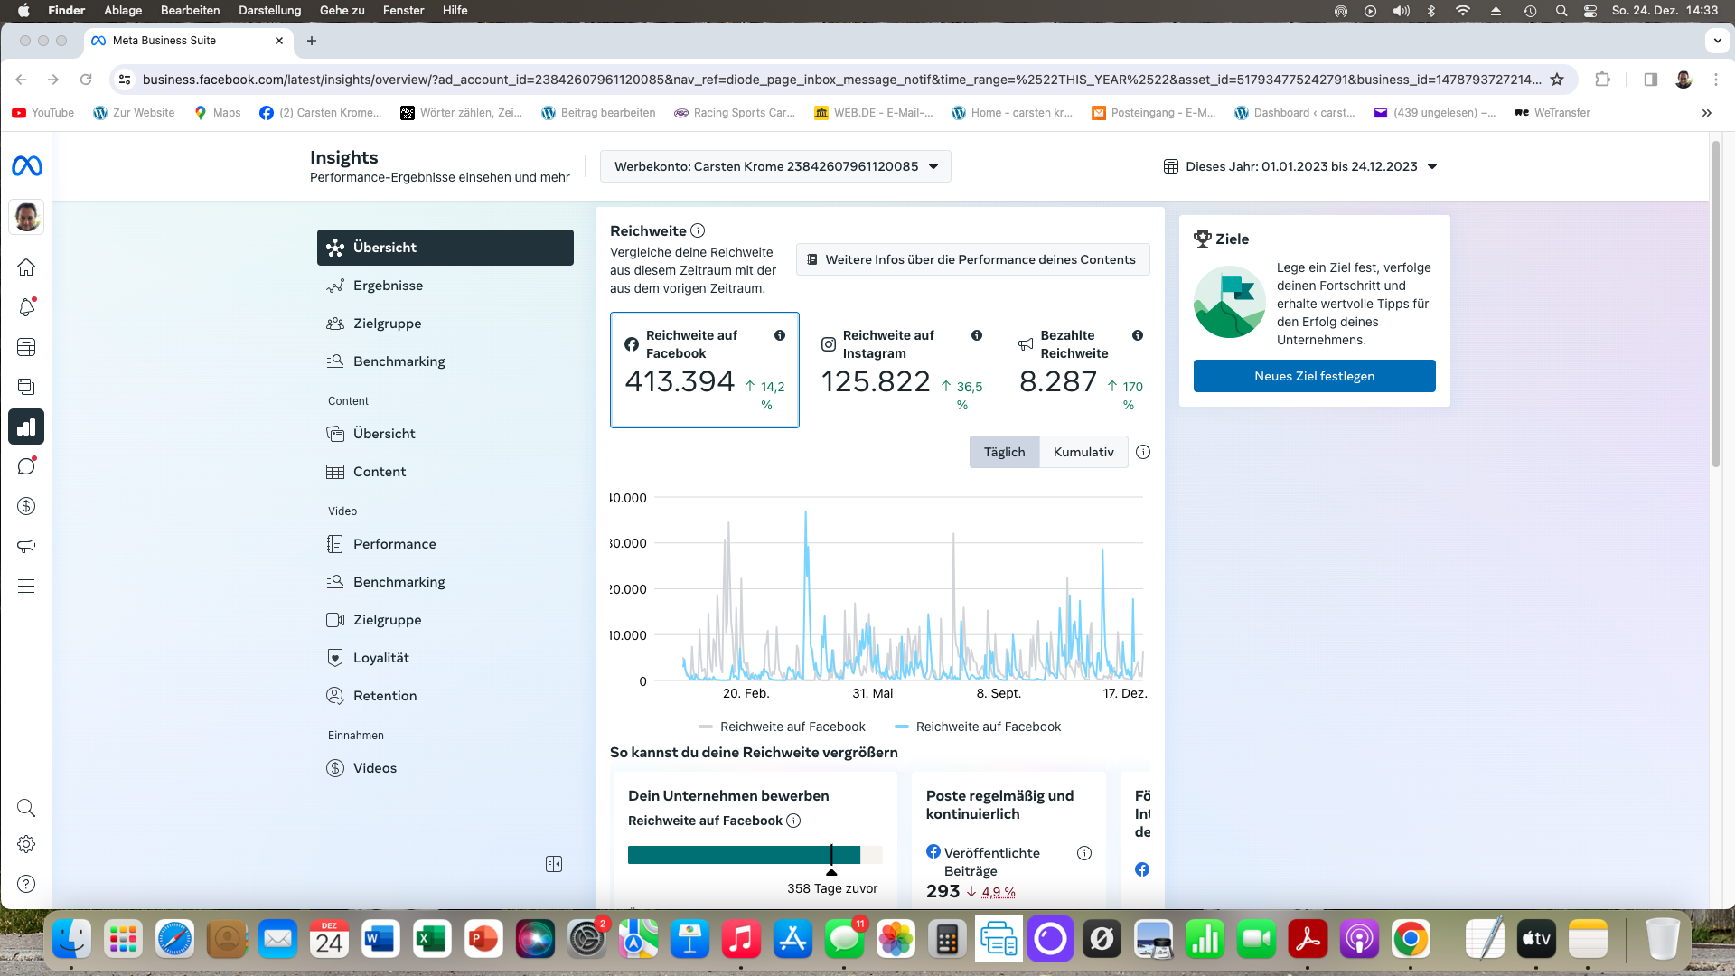
Task: Open WeTransfer bookmark
Action: (1552, 113)
